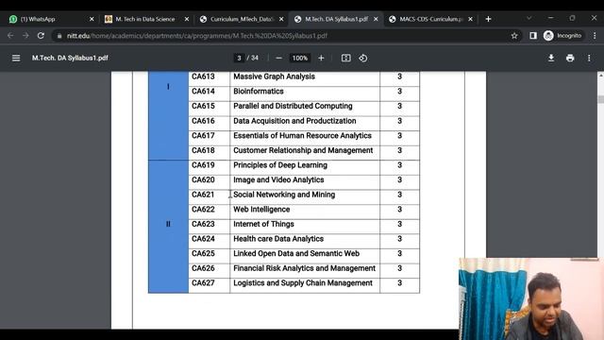Click 'Web Intelligence' course name

[x=261, y=209]
